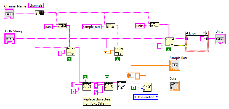Screen dimensions: 229x109
Task: Click the input tunnel on the Error case structure
Action: (x=187, y=39)
